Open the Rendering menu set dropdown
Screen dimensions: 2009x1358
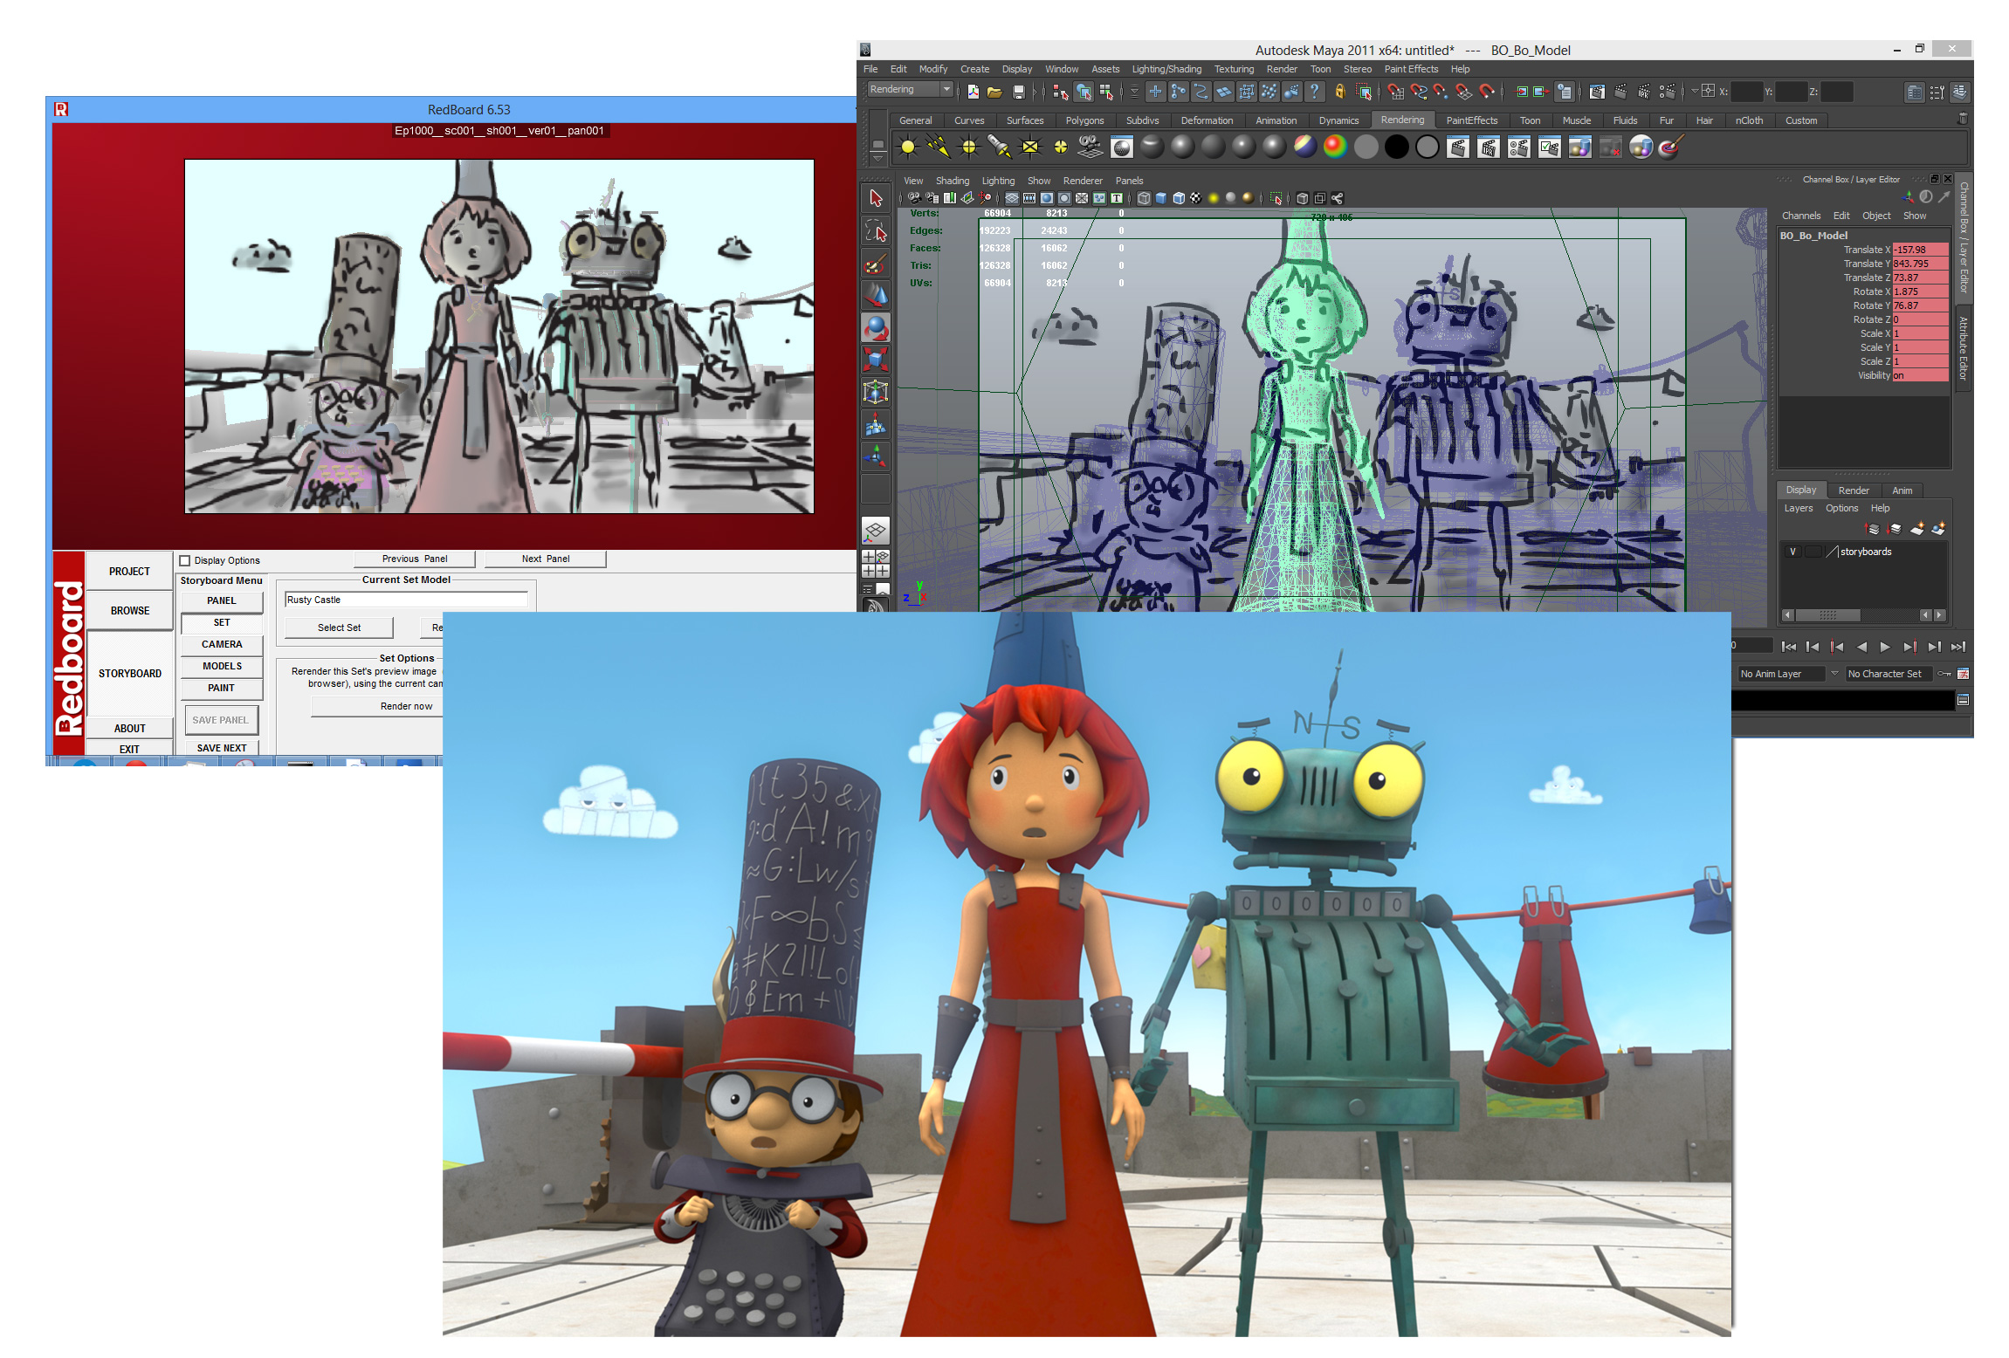946,89
